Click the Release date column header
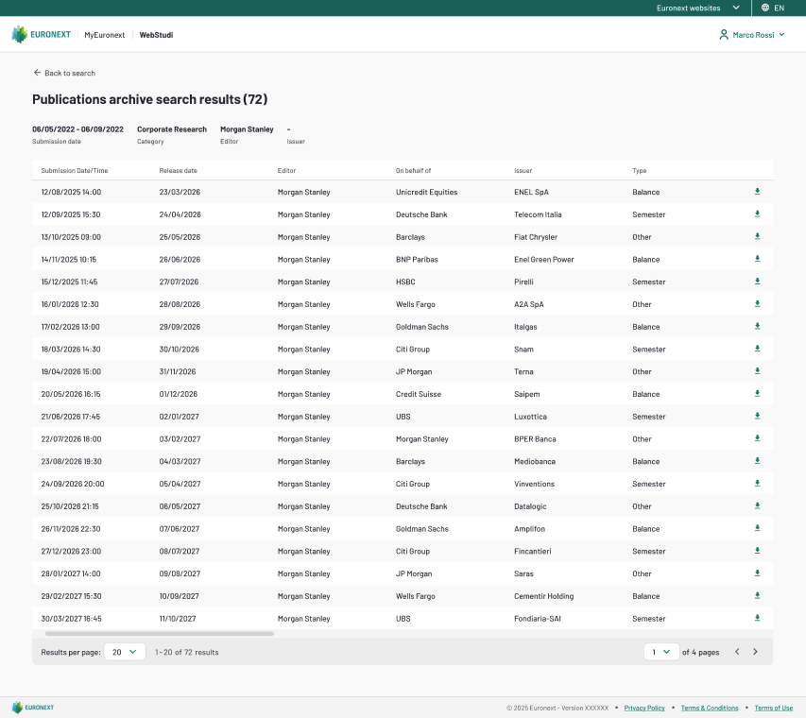The height and width of the screenshot is (718, 806). coord(179,171)
